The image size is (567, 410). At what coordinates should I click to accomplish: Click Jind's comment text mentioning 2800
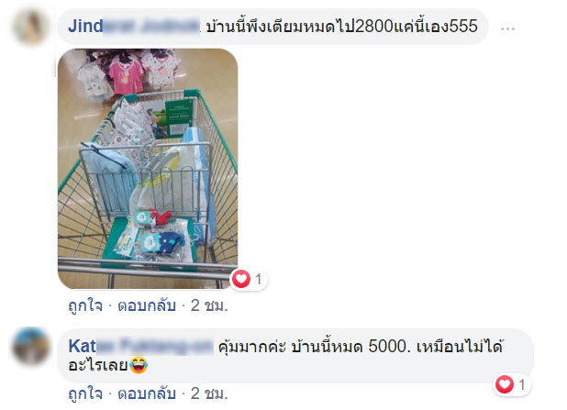pos(341,27)
